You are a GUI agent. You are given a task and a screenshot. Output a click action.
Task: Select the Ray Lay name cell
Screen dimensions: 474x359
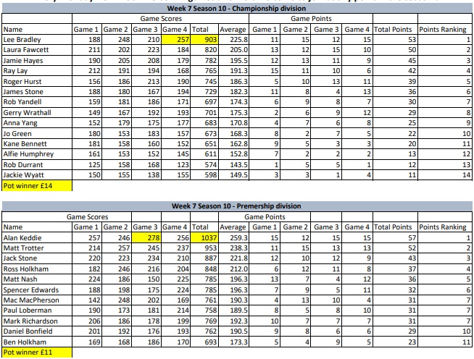37,71
